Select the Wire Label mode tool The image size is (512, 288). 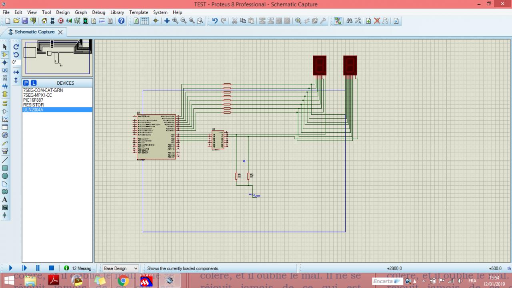click(5, 70)
